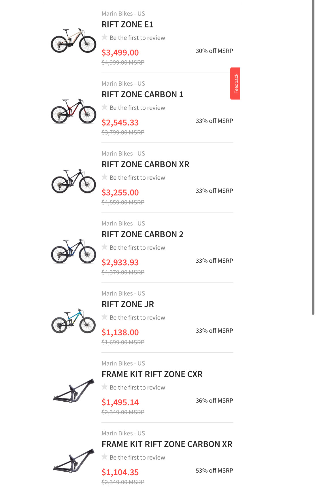Screen dimensions: 317x489
Task: Select the Rift Zone Carbon 2 bike photo
Action: 73,251
